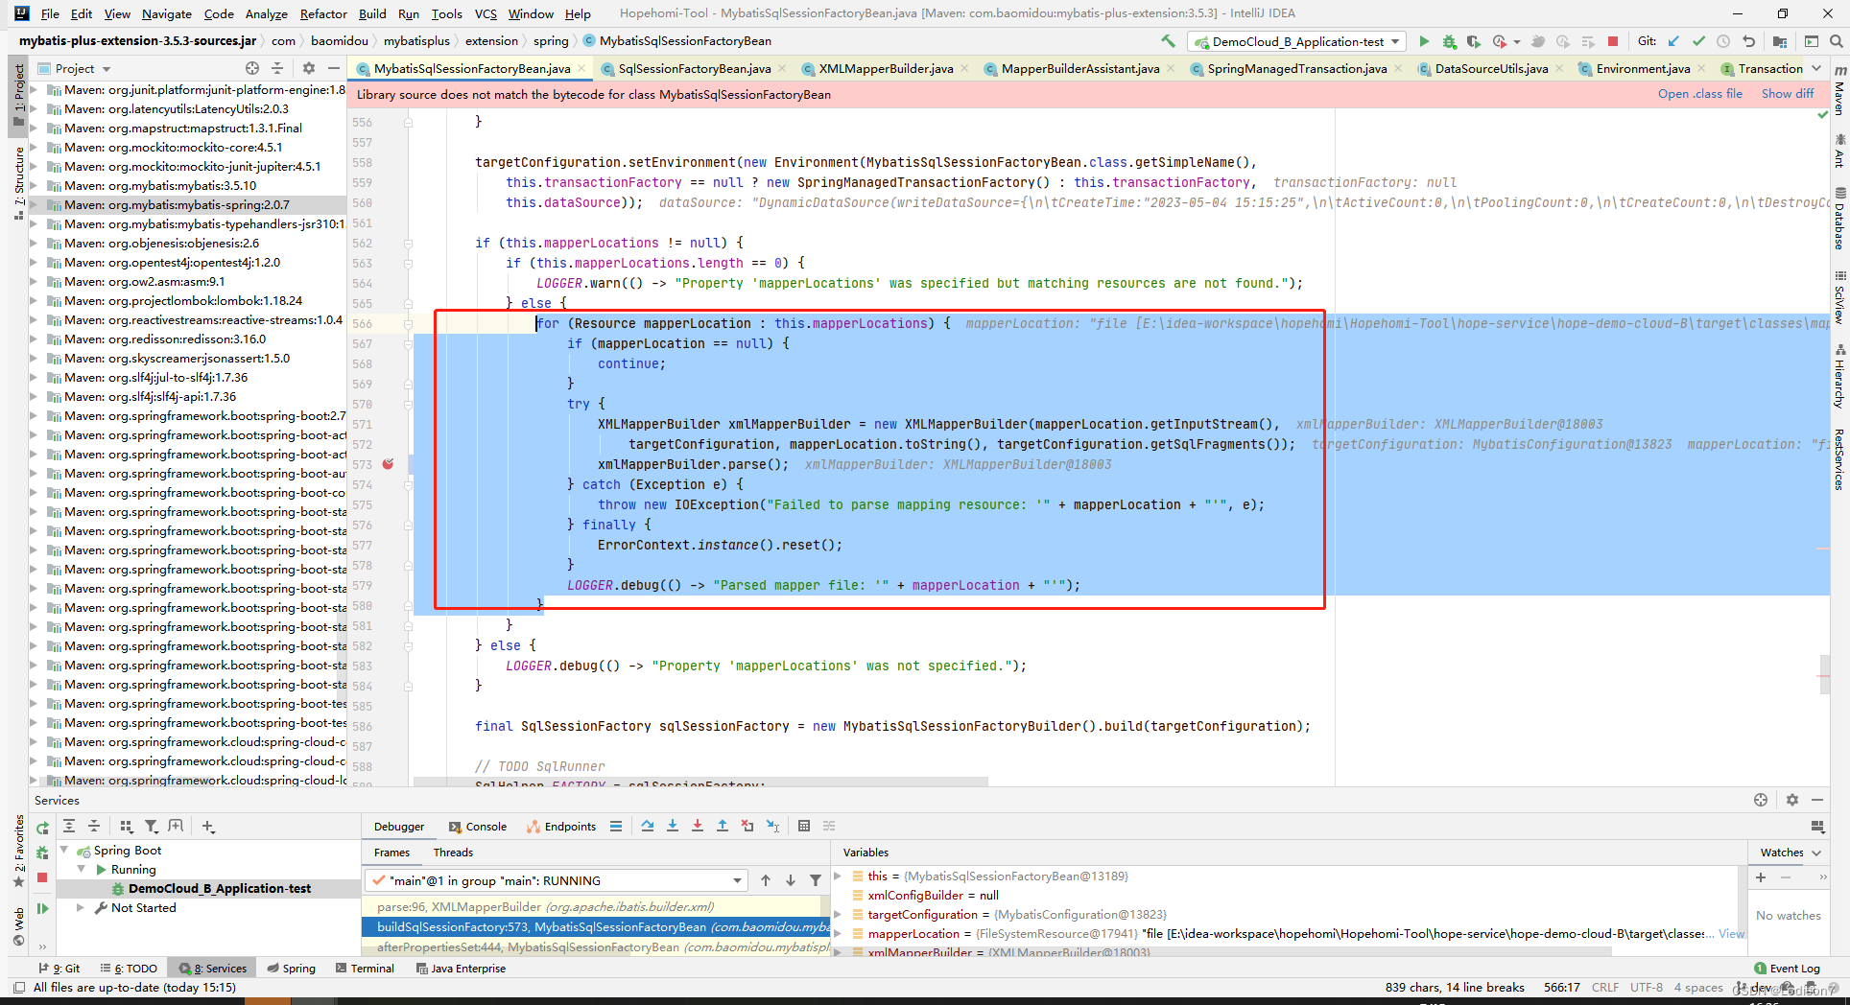Show execution point lines icon

[616, 826]
